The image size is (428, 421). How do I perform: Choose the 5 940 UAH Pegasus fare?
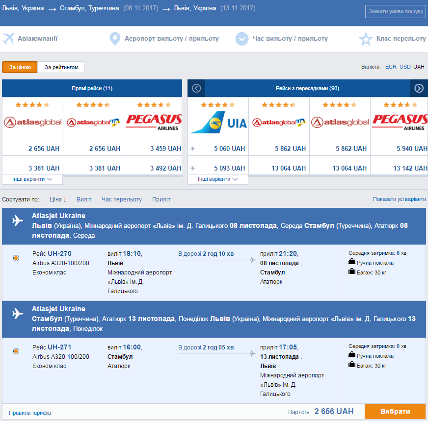412,149
